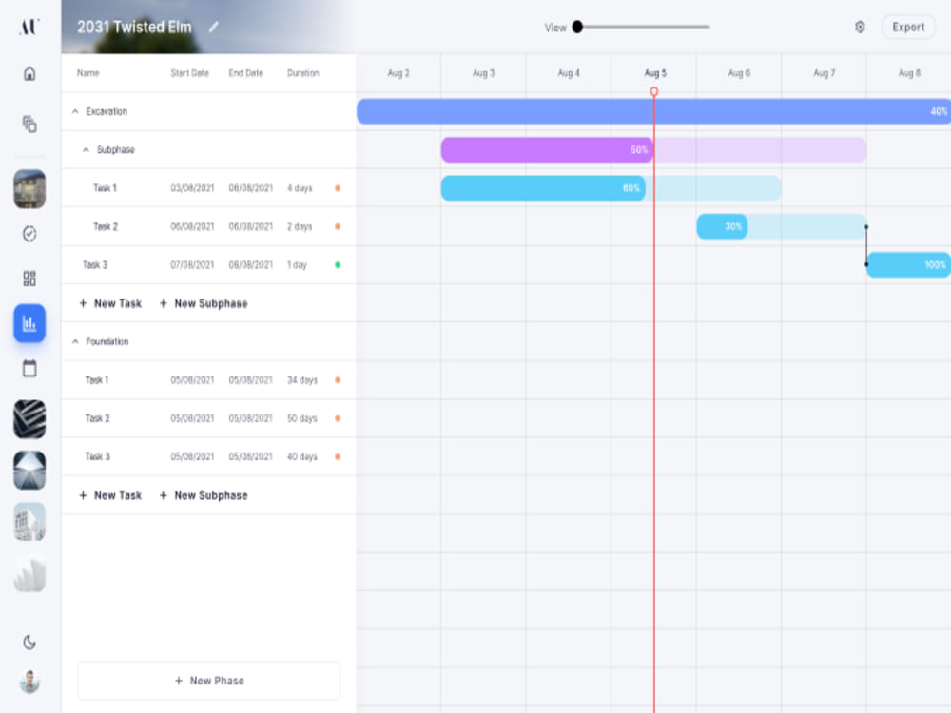Select the pale white building project thumbnail
The width and height of the screenshot is (951, 713).
click(x=29, y=521)
